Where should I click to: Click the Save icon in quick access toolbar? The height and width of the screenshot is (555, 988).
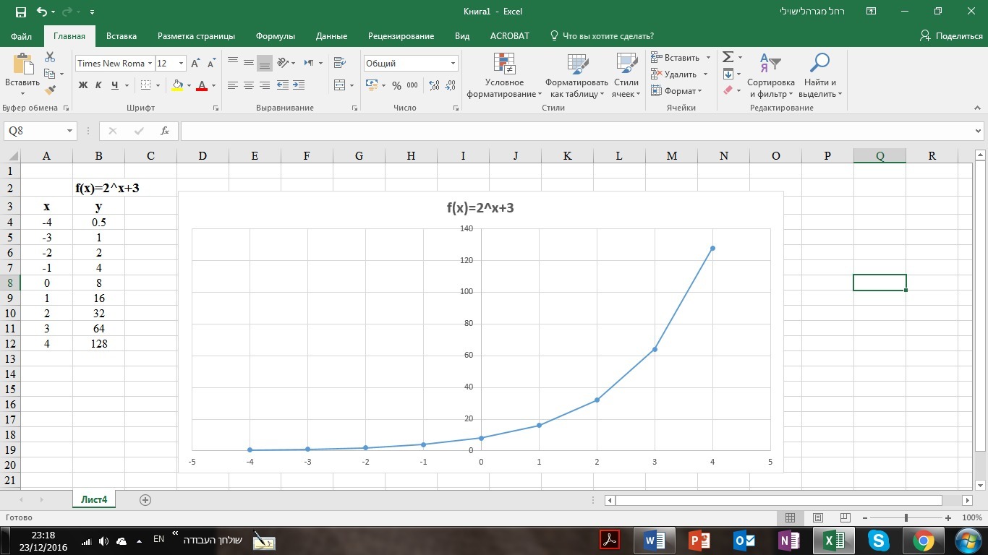point(20,12)
